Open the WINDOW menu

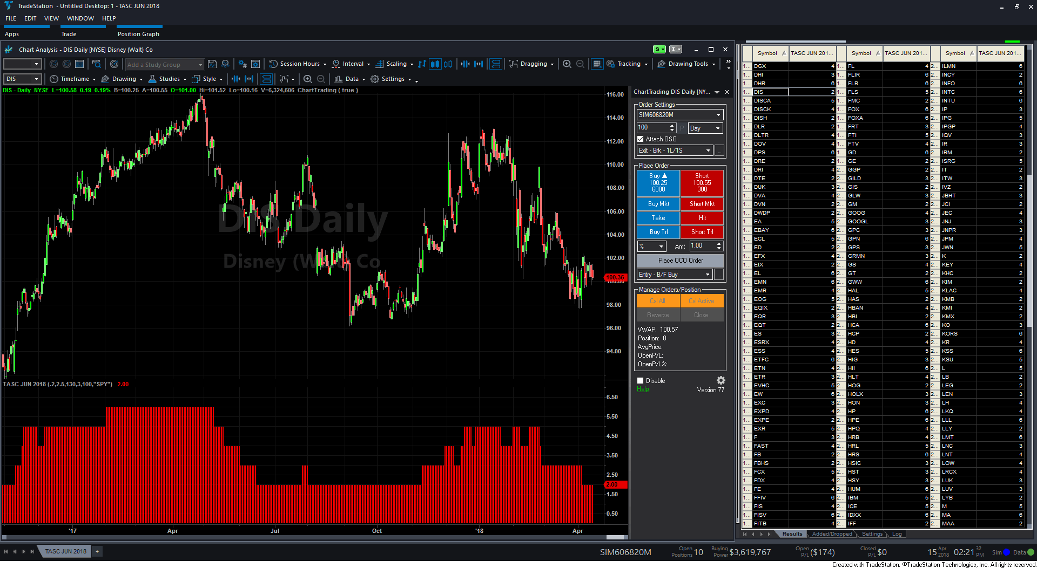point(80,18)
